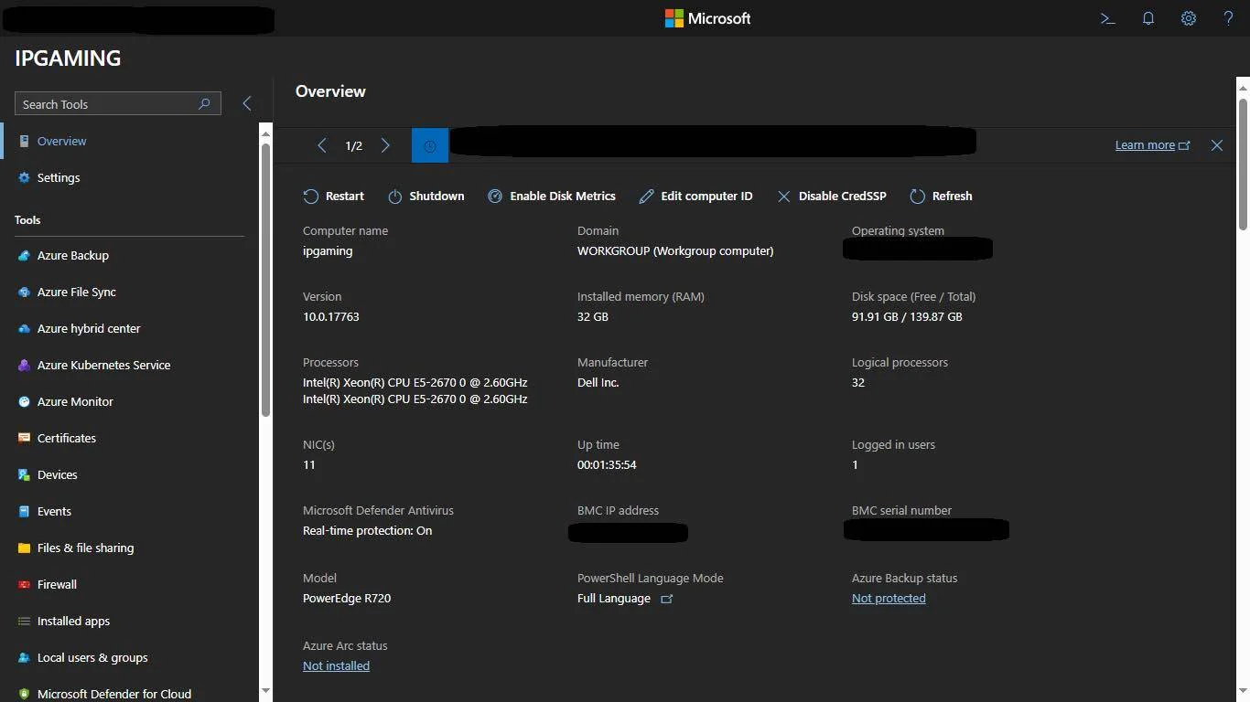Click the Microsoft Defender for Cloud shield icon

pos(24,695)
